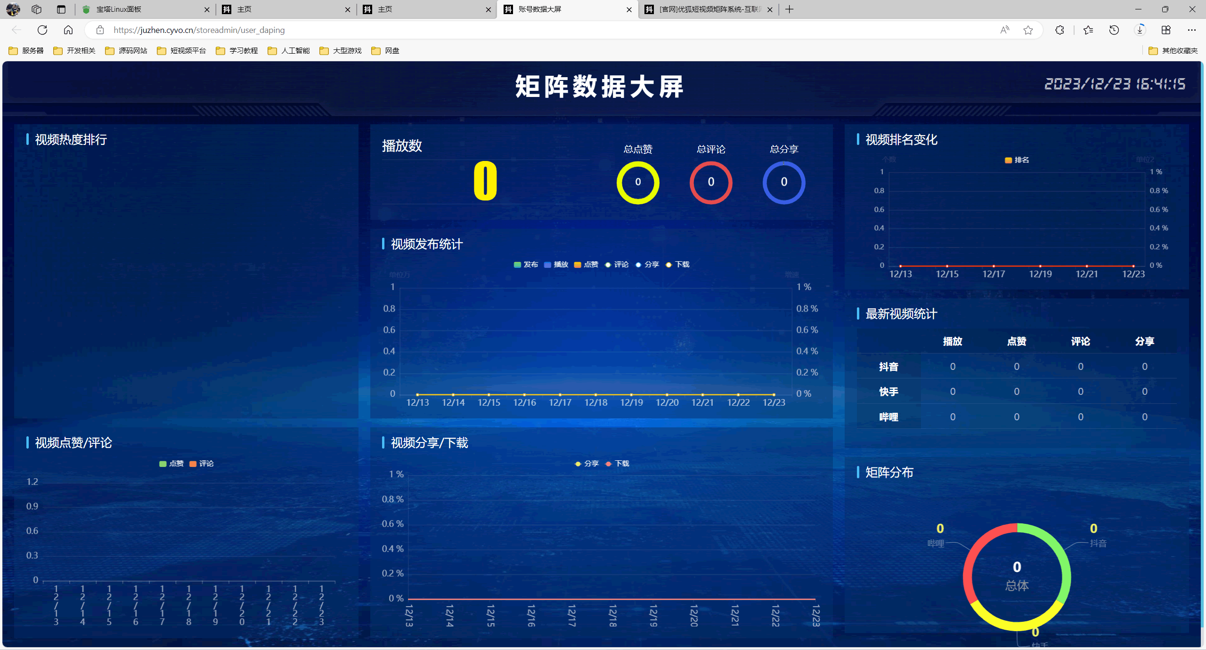Click the 总点赞 yellow ring indicator
Viewport: 1206px width, 650px height.
click(638, 183)
